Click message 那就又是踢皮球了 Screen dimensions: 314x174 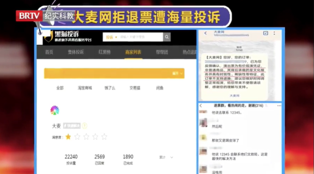(x=226, y=140)
